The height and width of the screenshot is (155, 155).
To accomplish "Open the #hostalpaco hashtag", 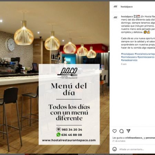I will (127, 54).
